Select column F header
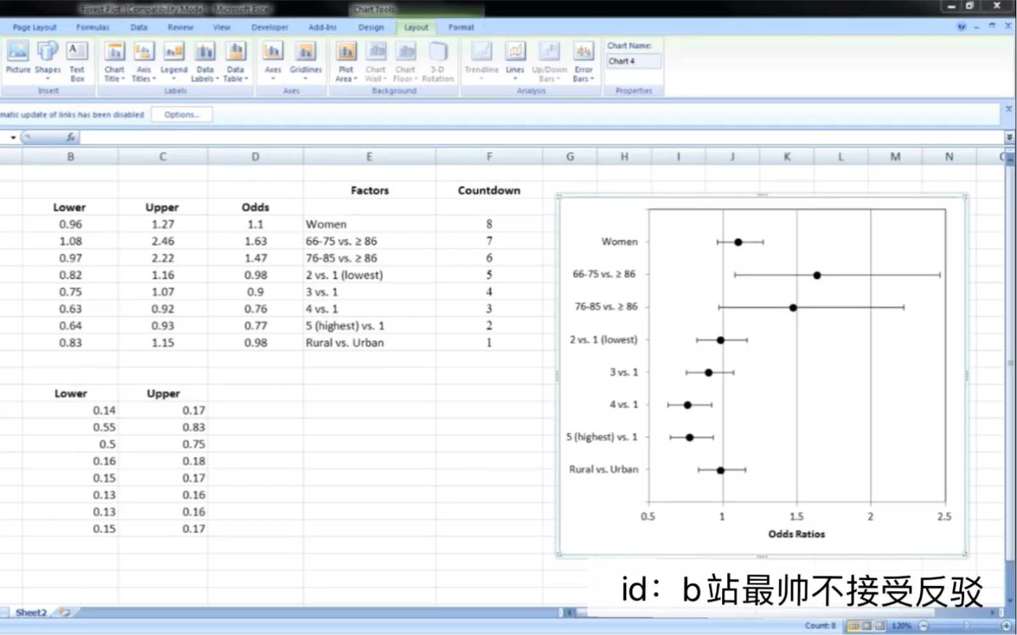 click(x=489, y=156)
